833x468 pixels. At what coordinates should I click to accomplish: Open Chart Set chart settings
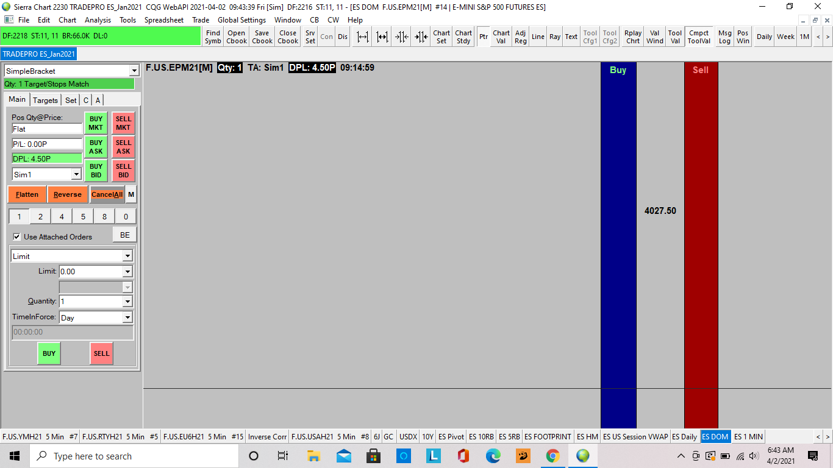pyautogui.click(x=442, y=37)
